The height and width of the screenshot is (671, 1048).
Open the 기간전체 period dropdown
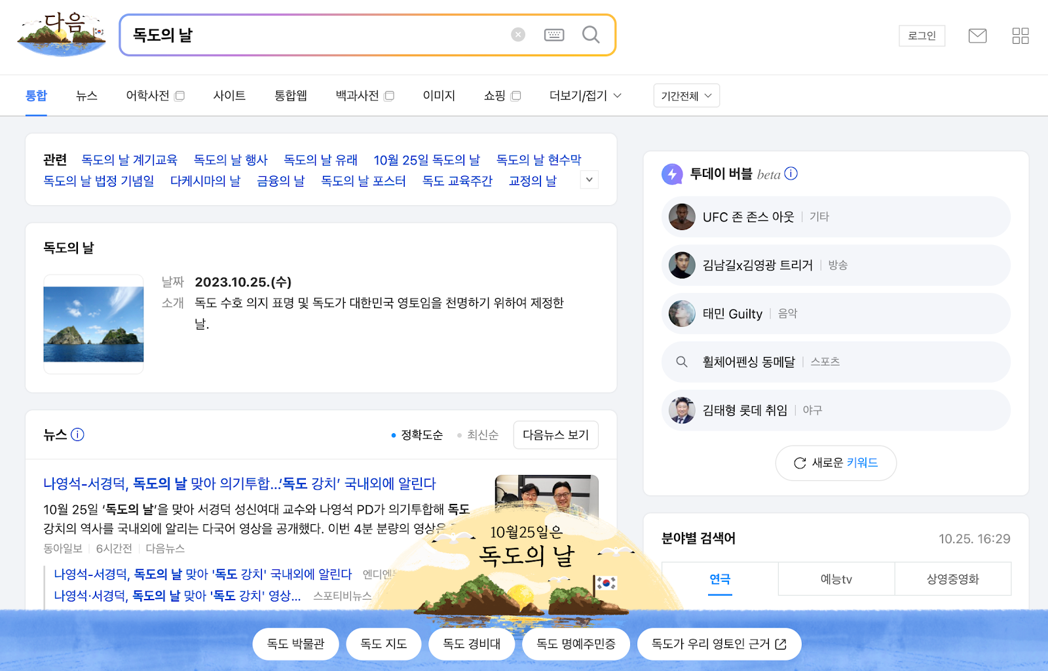click(x=686, y=96)
